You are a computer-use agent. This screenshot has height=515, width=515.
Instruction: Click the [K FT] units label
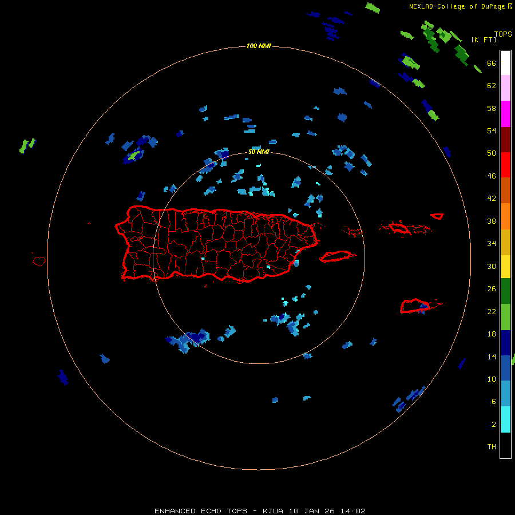click(484, 39)
